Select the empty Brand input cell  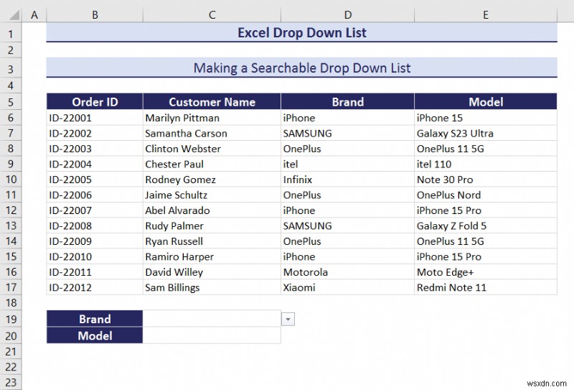[x=212, y=318]
